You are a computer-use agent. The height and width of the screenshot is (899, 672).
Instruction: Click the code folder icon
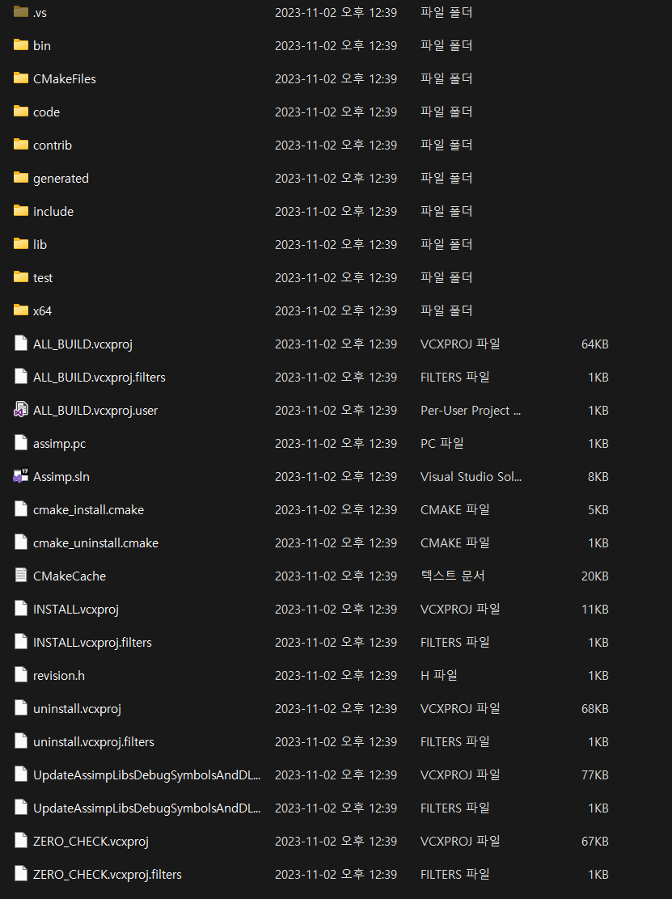tap(21, 112)
